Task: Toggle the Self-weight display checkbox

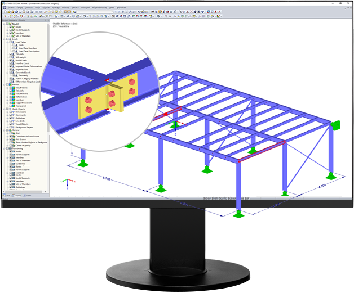Action: point(12,57)
